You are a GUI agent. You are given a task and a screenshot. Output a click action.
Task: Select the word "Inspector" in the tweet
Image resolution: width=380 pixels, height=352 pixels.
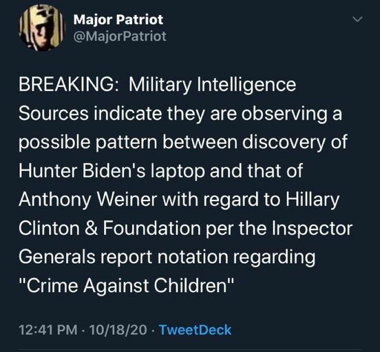(312, 229)
